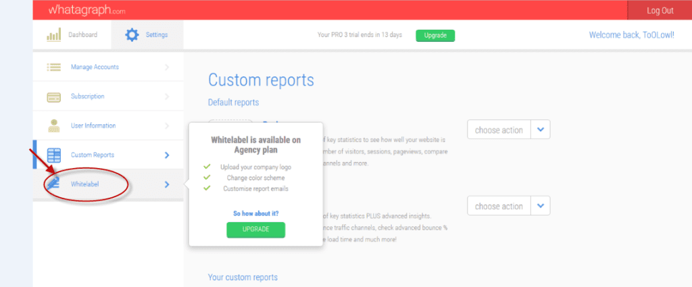Click checkmark beside Upload your company logo
Image resolution: width=692 pixels, height=287 pixels.
click(207, 167)
